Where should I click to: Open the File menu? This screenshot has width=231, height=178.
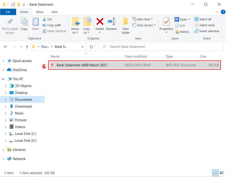coord(8,12)
